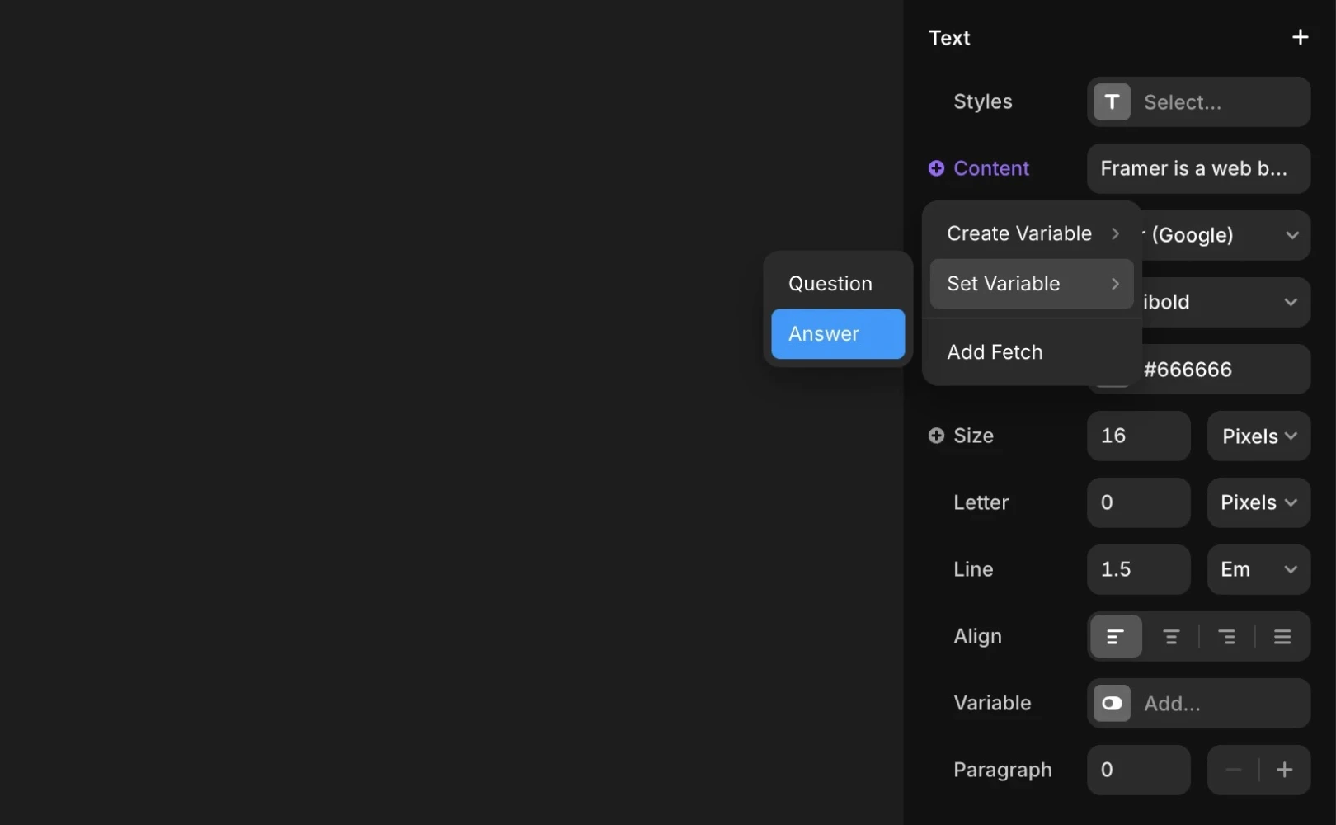1336x825 pixels.
Task: Select the Question variable
Action: (838, 284)
